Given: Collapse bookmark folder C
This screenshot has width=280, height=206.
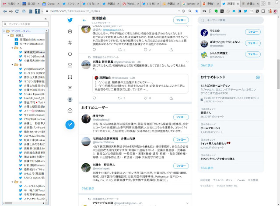Looking at the screenshot, I should 12,182.
